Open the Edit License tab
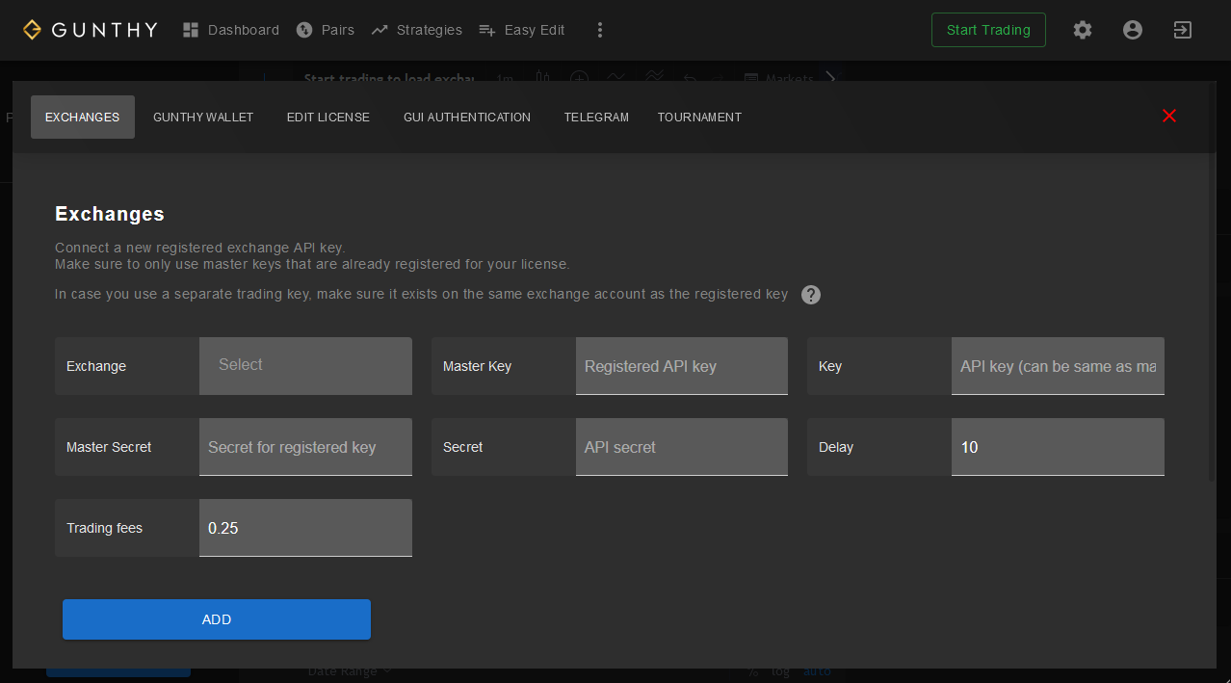 [327, 118]
